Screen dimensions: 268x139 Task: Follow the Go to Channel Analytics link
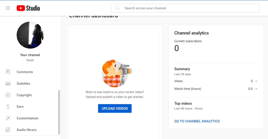(197, 121)
